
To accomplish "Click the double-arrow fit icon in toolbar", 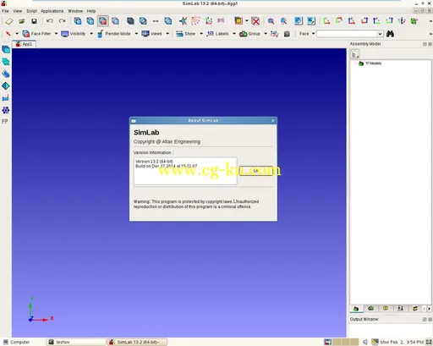I will (x=156, y=21).
